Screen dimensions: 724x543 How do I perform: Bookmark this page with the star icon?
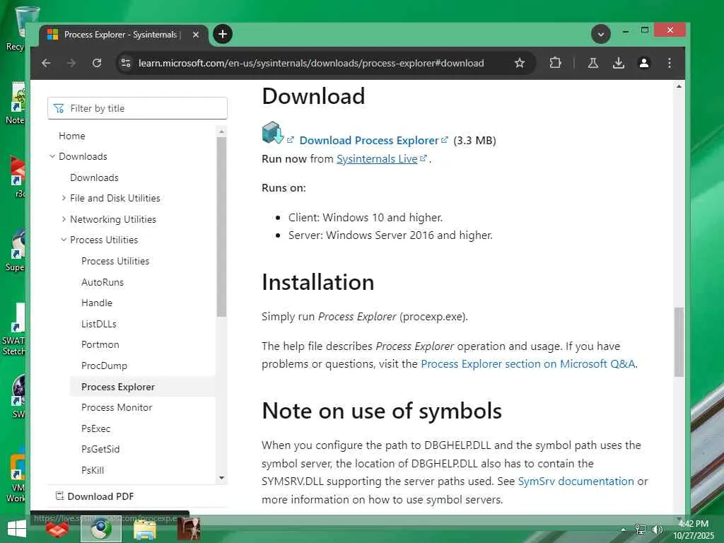pyautogui.click(x=520, y=63)
